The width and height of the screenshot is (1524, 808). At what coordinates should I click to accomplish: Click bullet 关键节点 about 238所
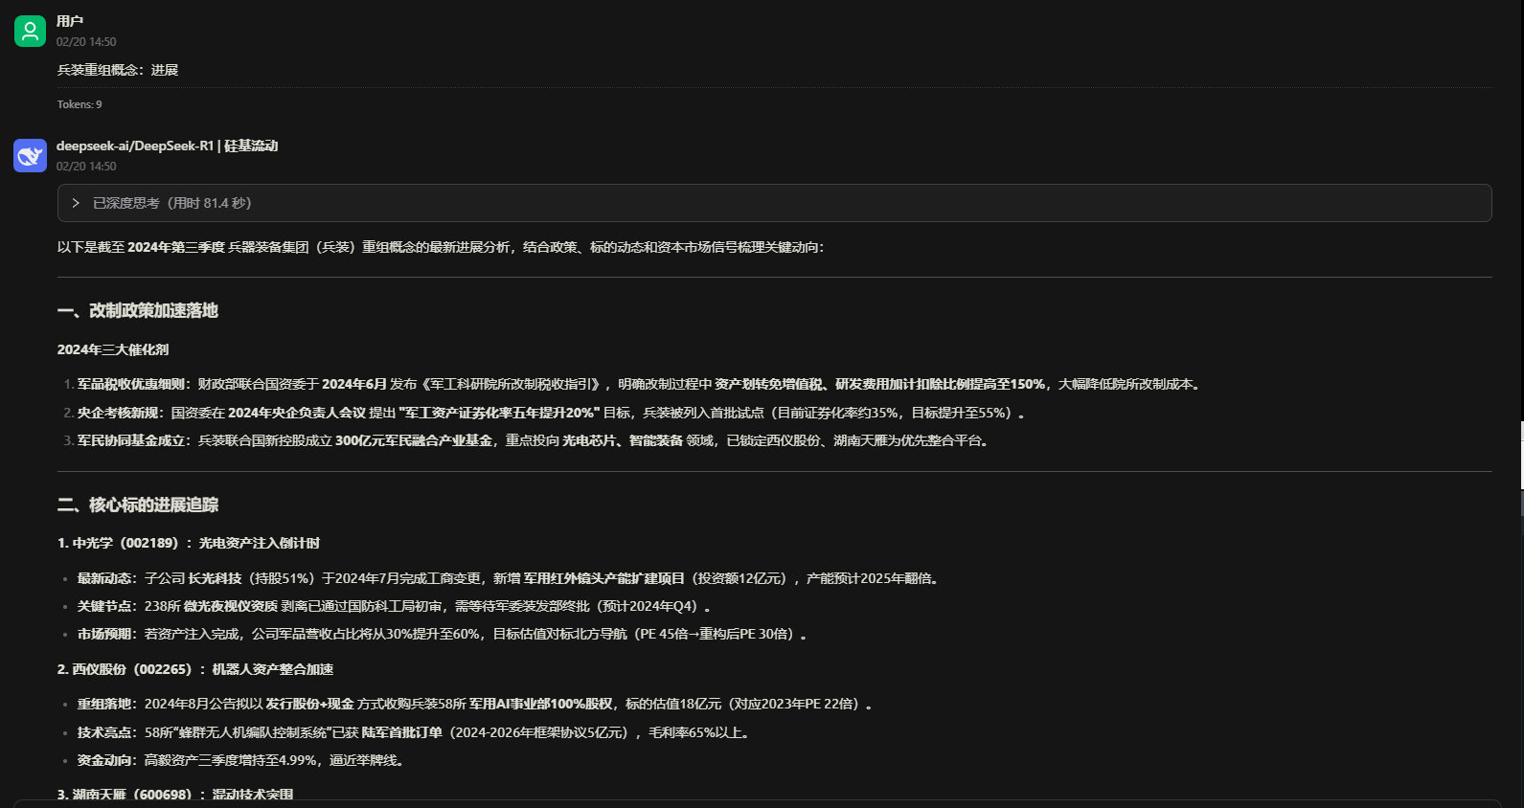[394, 606]
